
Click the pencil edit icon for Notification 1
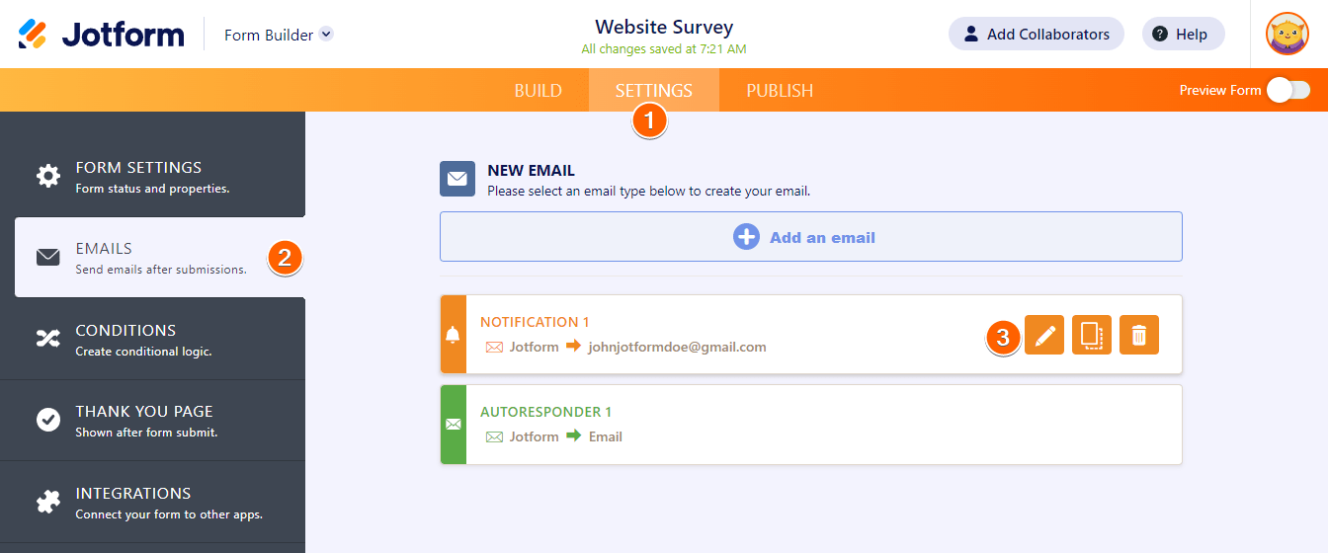[1044, 335]
